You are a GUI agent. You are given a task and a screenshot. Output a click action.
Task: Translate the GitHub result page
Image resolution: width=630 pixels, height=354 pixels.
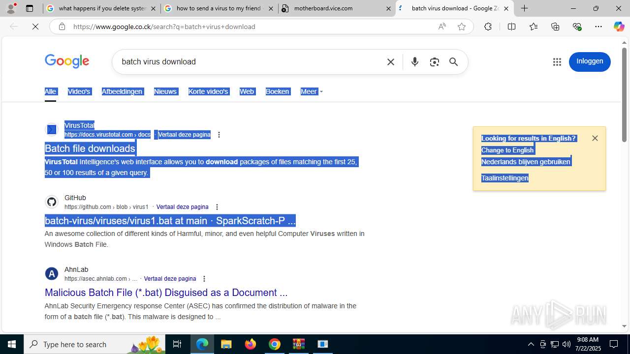tap(182, 207)
